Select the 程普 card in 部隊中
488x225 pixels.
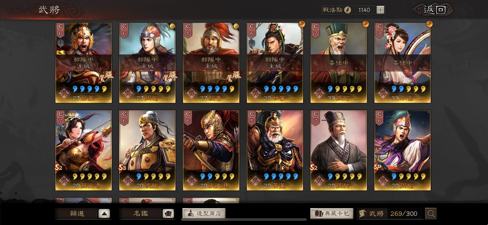coord(211,62)
